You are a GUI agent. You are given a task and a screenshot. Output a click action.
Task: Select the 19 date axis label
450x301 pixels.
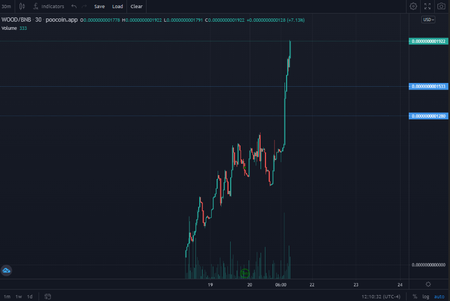click(211, 285)
